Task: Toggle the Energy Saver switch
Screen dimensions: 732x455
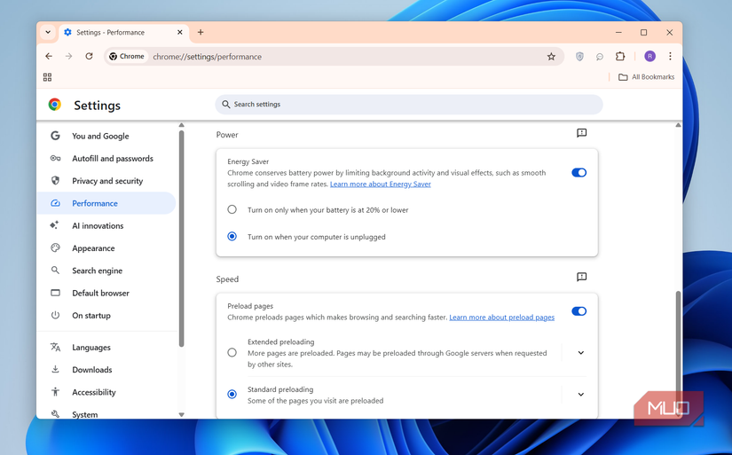Action: 579,173
